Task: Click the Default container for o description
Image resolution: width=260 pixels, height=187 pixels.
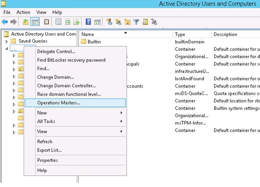Action: coord(237,79)
